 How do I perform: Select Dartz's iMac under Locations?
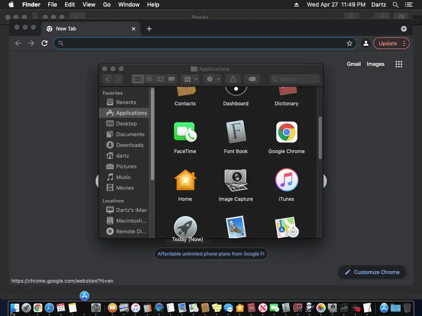pos(124,210)
